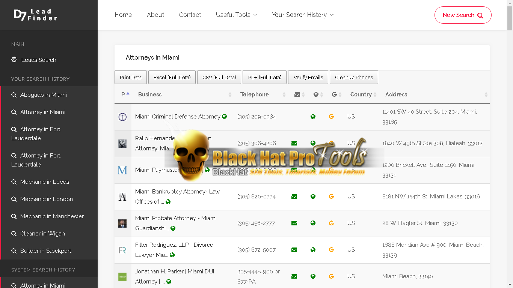The image size is (513, 288).
Task: Click Filler Rodriguez FR logo thumbnail
Action: click(x=122, y=250)
